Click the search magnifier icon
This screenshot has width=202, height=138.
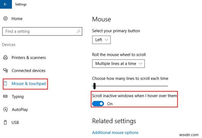tap(80, 31)
